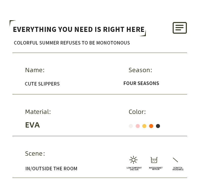Click the Four Seasons value text
Viewport: 200px width, 186px height.
coord(141,84)
